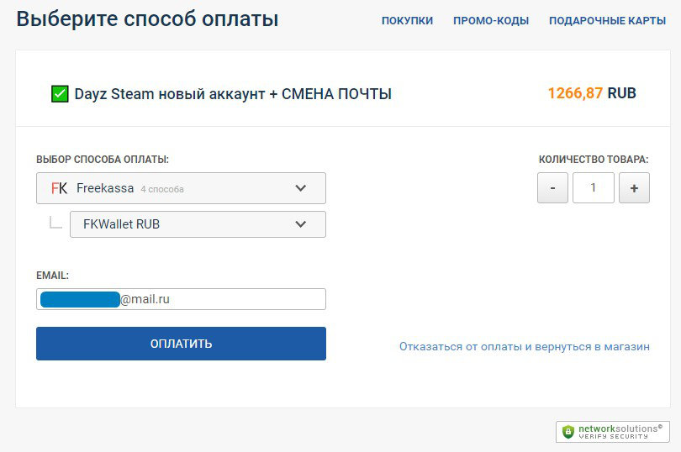Screen dimensions: 681x452
Task: Decrease quantity with the minus button
Action: tap(552, 188)
